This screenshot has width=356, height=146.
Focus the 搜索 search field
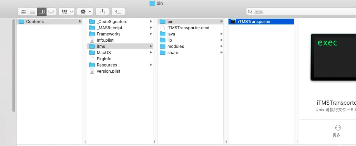click(x=301, y=12)
